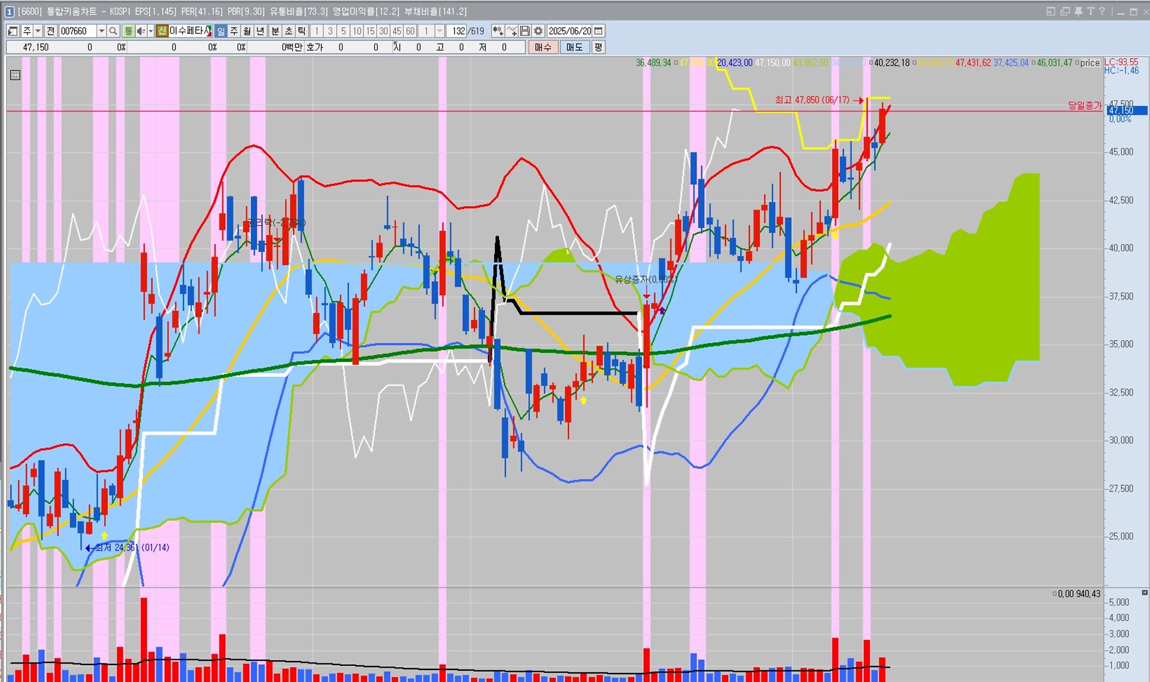Screen dimensions: 1150x682
Task: Select the daily (일) period toggle
Action: point(221,31)
